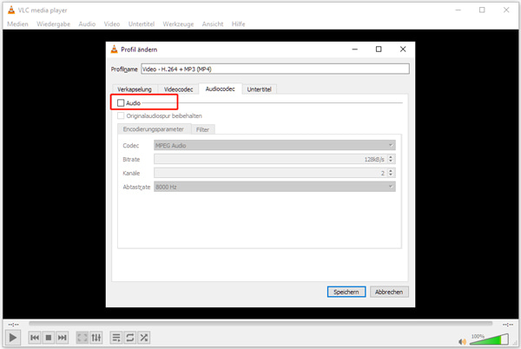Switch to the Videocodec tab
This screenshot has height=349, width=521.
[178, 89]
